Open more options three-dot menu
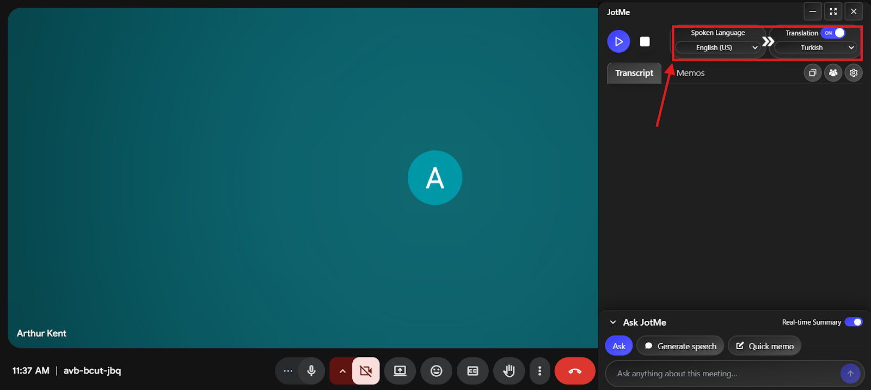The image size is (871, 390). 539,371
